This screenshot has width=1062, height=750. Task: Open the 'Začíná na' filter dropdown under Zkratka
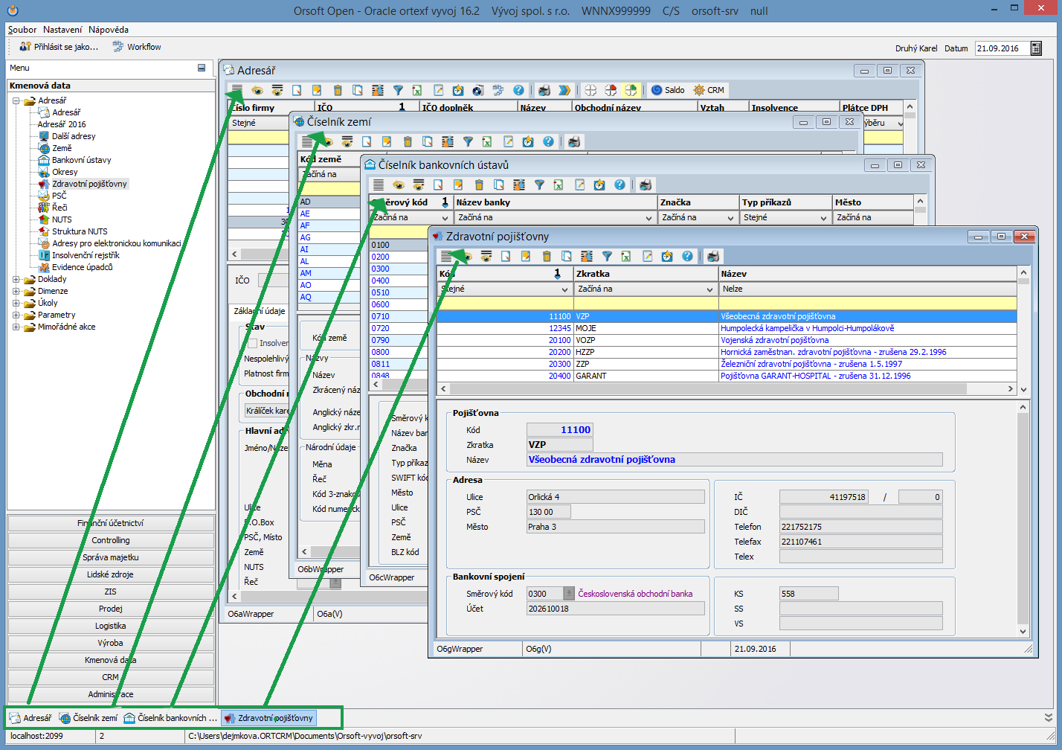(x=709, y=289)
